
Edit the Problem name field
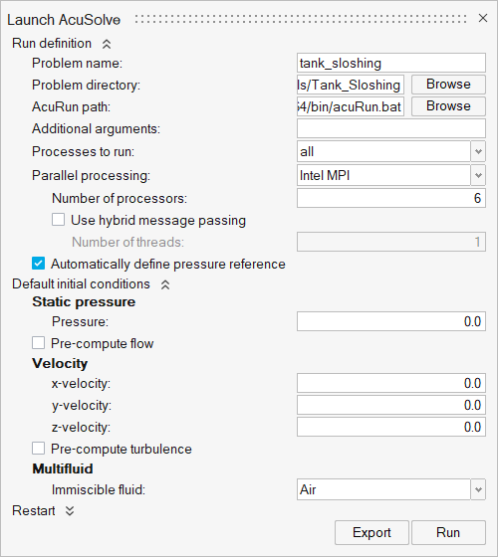(391, 63)
